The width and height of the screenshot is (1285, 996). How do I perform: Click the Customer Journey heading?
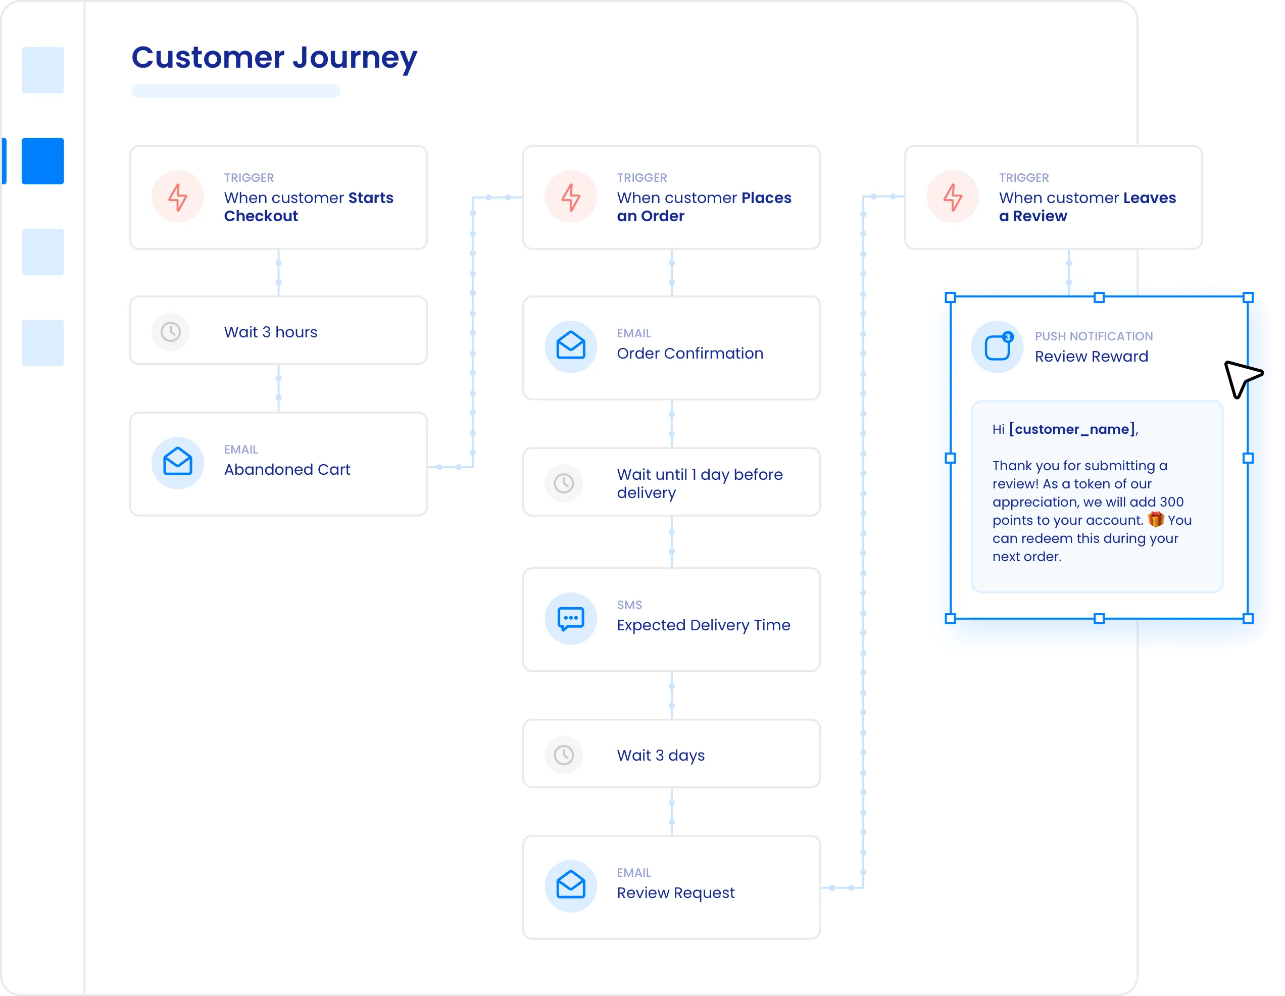pyautogui.click(x=274, y=58)
